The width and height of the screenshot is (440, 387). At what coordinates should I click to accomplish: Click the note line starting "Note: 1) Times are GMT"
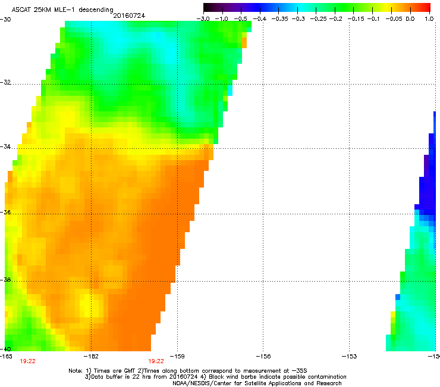click(x=188, y=371)
